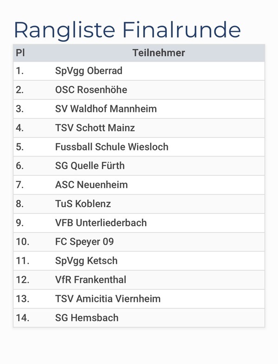
Task: Select Fussball Schule Wiesloch team name
Action: 112,147
